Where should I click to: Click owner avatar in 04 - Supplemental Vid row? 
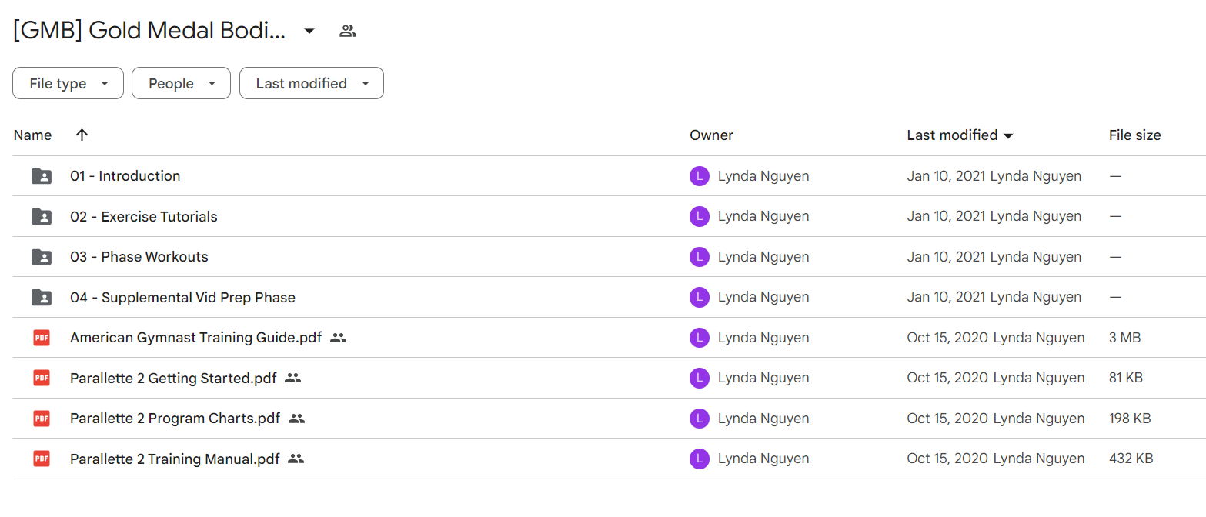pos(699,298)
